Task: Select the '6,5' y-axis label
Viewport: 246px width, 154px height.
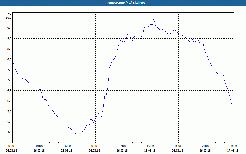Action: [10, 91]
